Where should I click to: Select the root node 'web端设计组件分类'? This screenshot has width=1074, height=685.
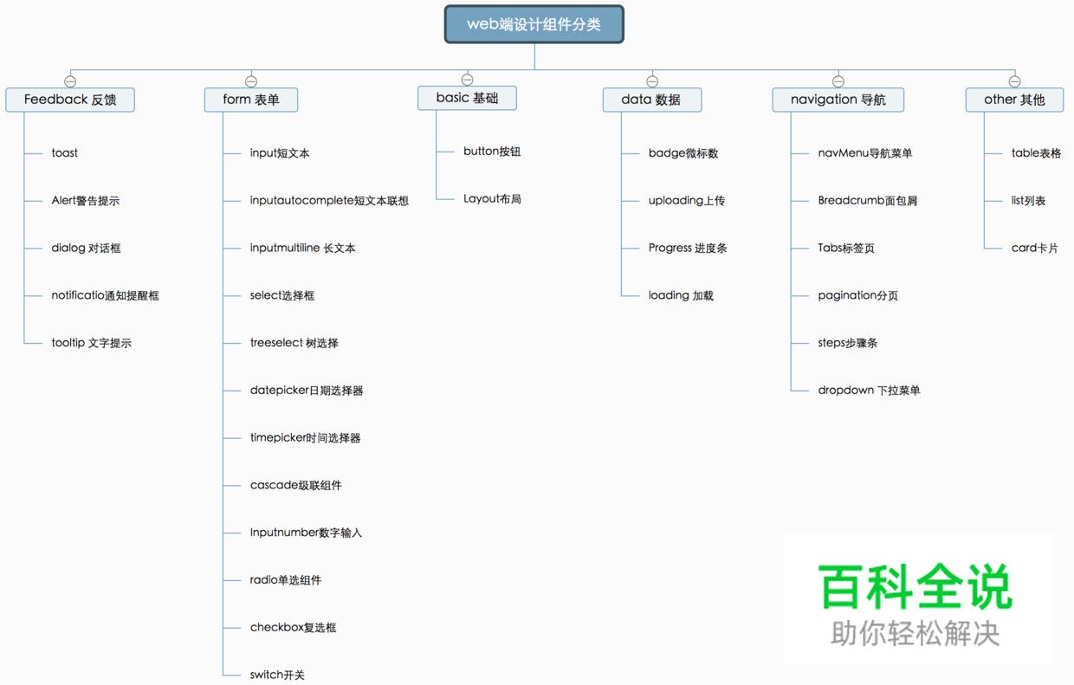(534, 24)
